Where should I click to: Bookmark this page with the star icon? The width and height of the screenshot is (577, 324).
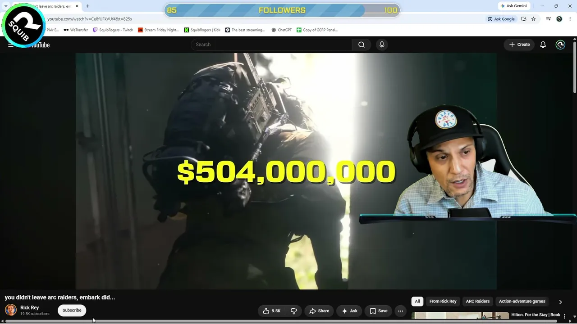[533, 19]
